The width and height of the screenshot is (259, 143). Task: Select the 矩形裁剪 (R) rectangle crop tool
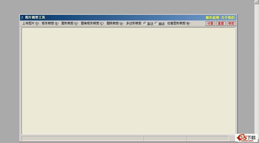click(x=50, y=23)
